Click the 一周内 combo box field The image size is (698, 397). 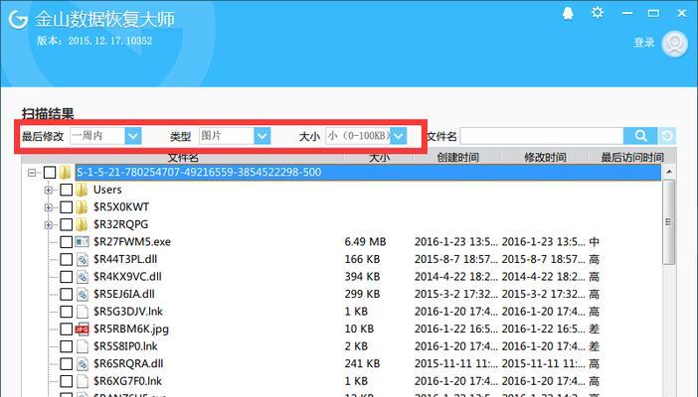[x=97, y=136]
